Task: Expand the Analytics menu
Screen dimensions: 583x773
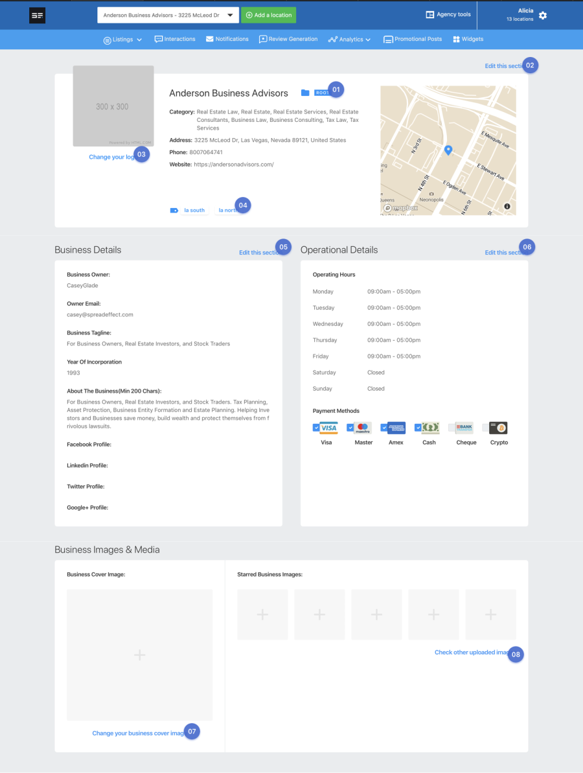Action: [x=349, y=40]
